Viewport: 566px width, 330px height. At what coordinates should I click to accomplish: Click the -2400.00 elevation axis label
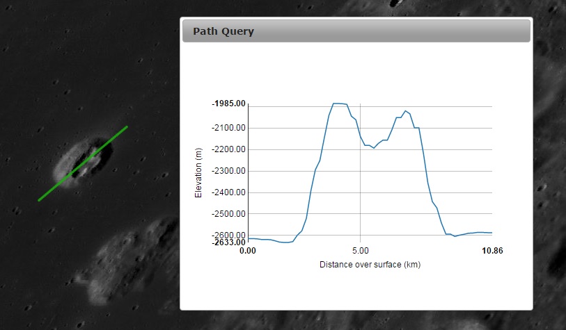(x=228, y=192)
